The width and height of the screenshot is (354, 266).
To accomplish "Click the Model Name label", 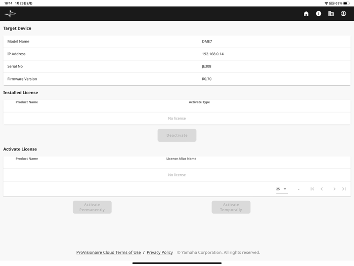I will coord(18,42).
